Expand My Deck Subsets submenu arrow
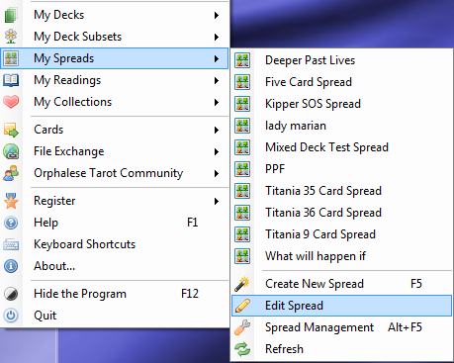 tap(217, 37)
